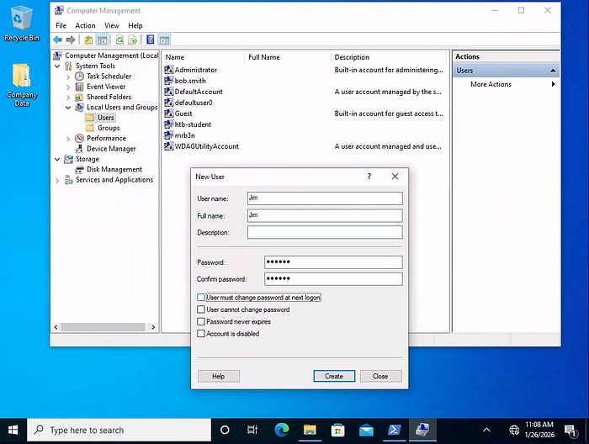
Task: Select the Groups folder in tree
Action: click(x=103, y=128)
